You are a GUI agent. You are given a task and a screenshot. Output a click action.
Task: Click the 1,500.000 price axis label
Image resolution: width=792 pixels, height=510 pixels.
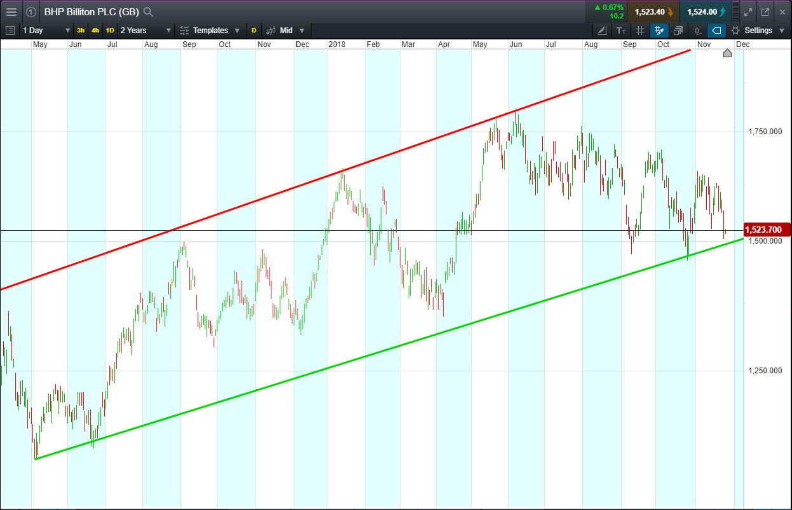765,241
